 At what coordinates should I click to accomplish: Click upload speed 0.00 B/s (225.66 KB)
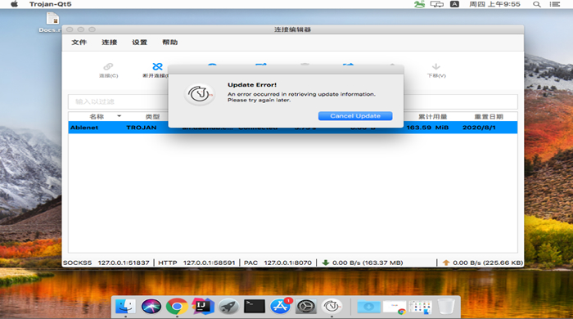(488, 263)
